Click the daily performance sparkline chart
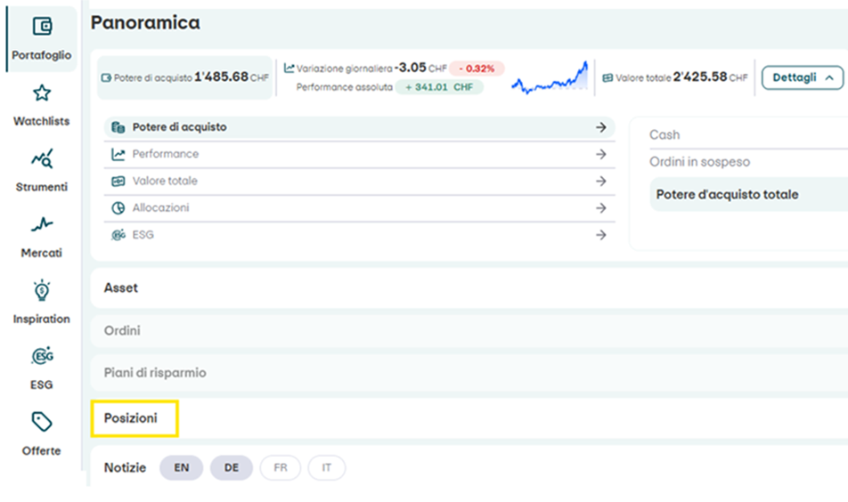This screenshot has width=848, height=502. point(550,78)
